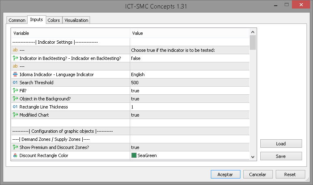Click the boolean icon beside Indicator in Backtesting
This screenshot has width=313, height=185.
tap(15, 58)
